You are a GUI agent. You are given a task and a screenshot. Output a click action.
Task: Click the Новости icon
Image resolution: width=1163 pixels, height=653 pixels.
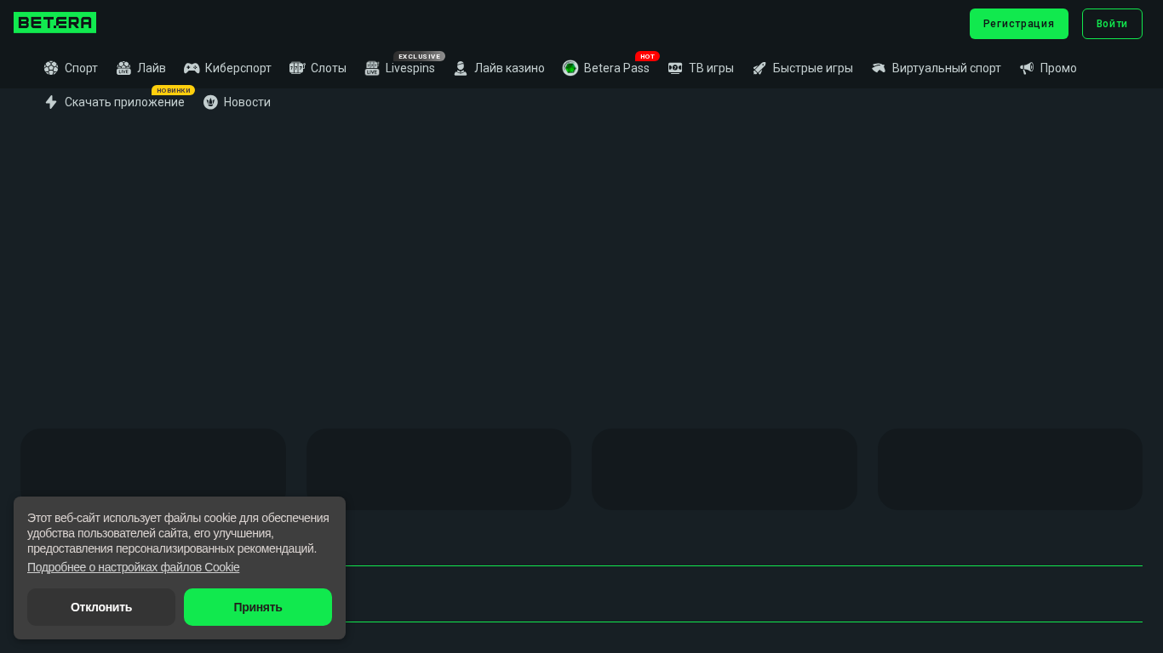click(x=210, y=102)
